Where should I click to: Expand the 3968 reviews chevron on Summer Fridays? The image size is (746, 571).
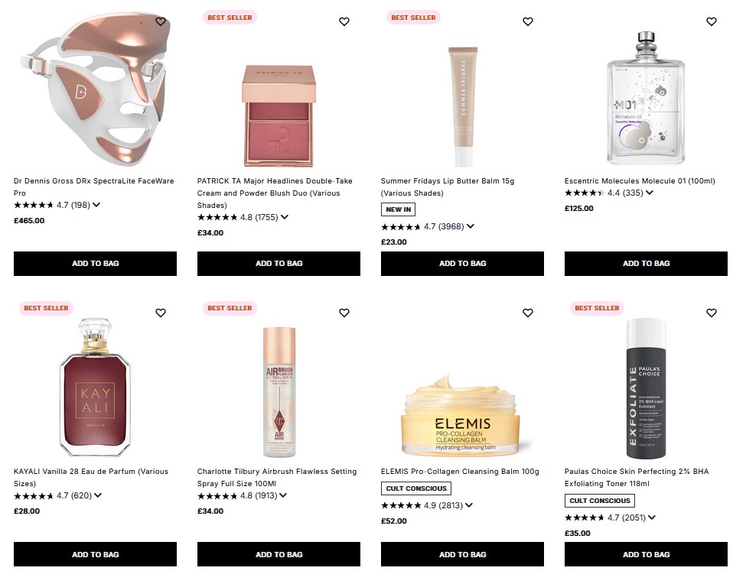point(469,226)
